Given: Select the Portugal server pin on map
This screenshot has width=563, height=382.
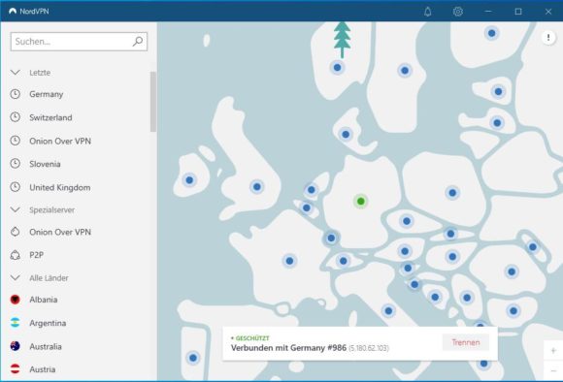Looking at the screenshot, I should [x=193, y=358].
